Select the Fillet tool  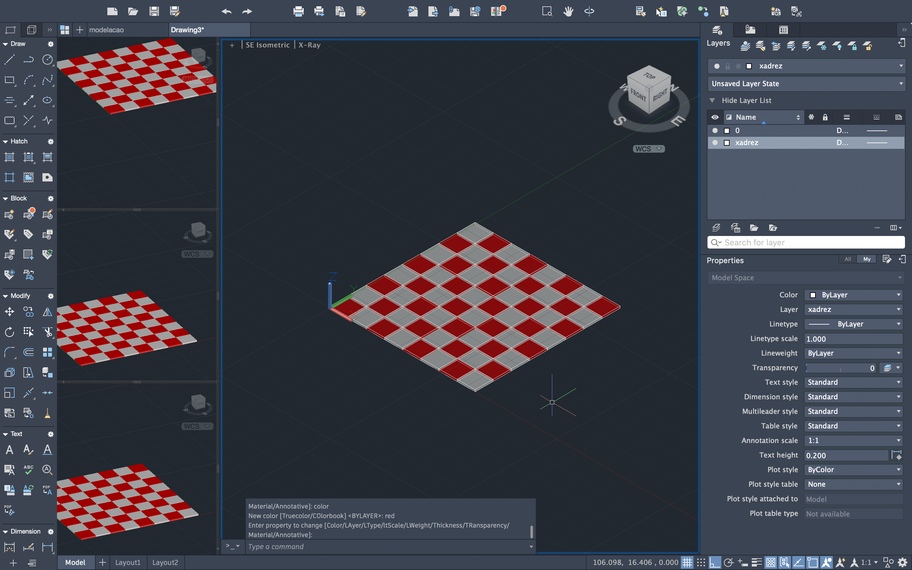tap(9, 352)
